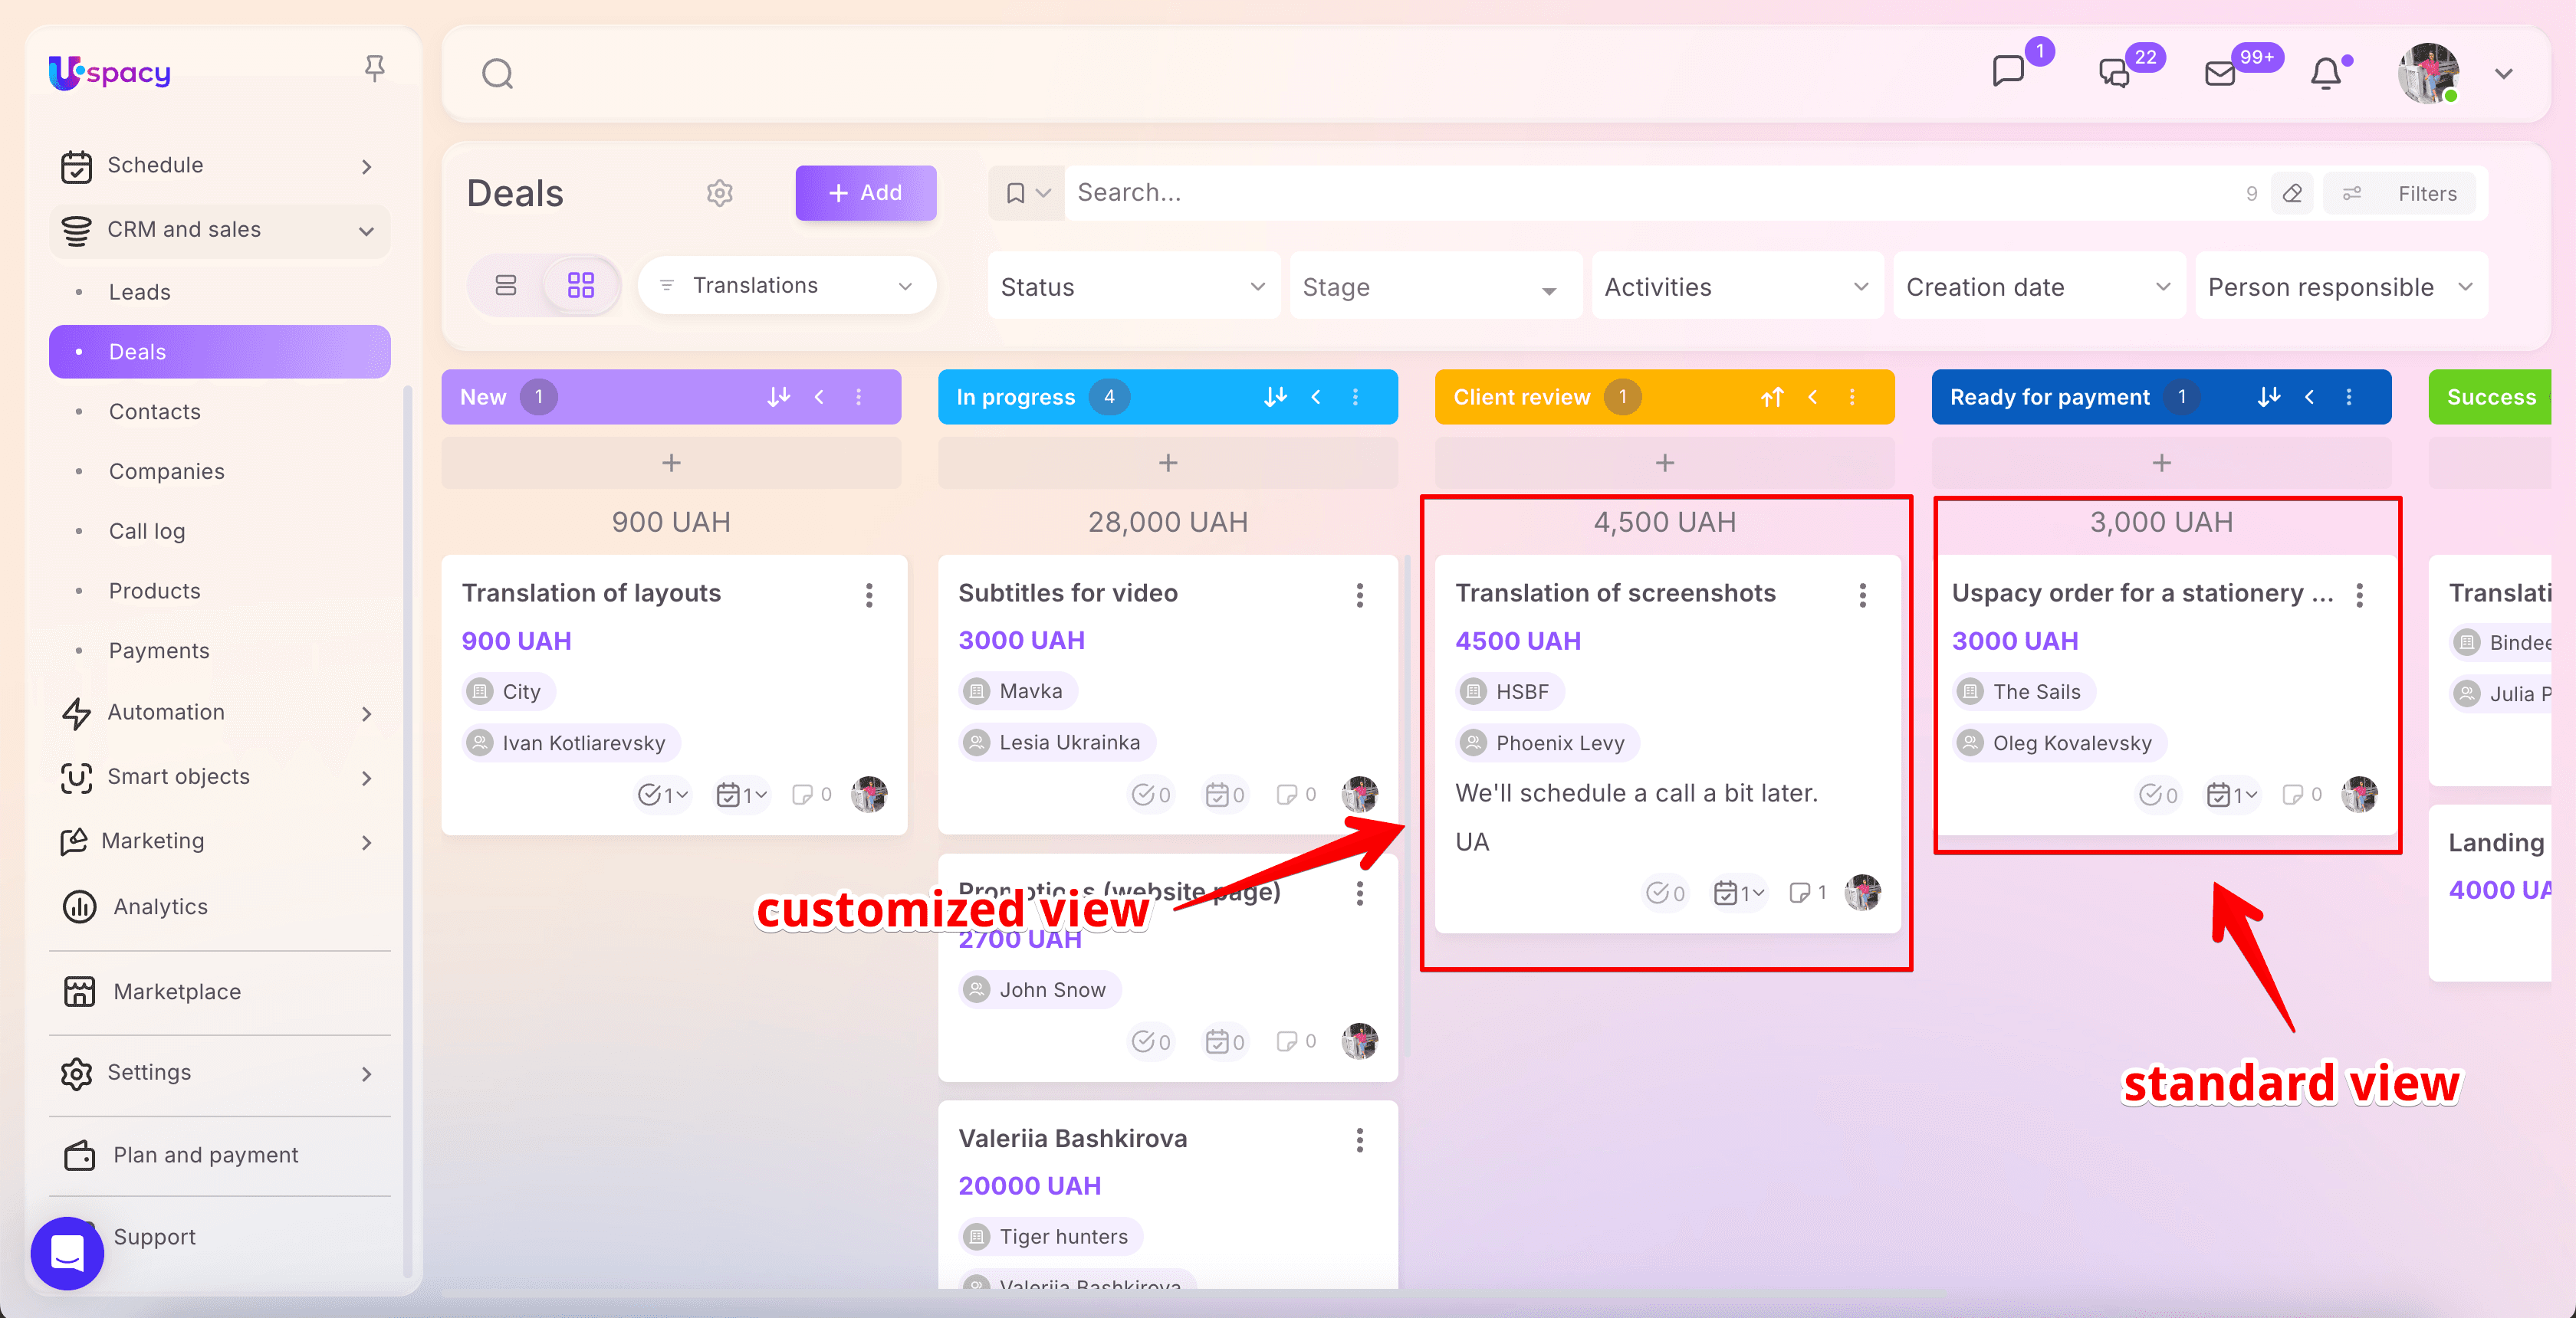Sort the In progress column
This screenshot has height=1318, width=2576.
(1275, 397)
